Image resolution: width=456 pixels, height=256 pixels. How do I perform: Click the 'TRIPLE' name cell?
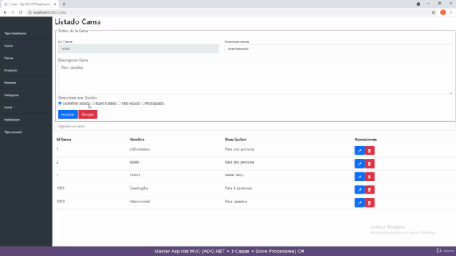click(x=135, y=175)
